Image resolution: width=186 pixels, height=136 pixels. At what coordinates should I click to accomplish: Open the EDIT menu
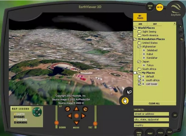click(155, 24)
